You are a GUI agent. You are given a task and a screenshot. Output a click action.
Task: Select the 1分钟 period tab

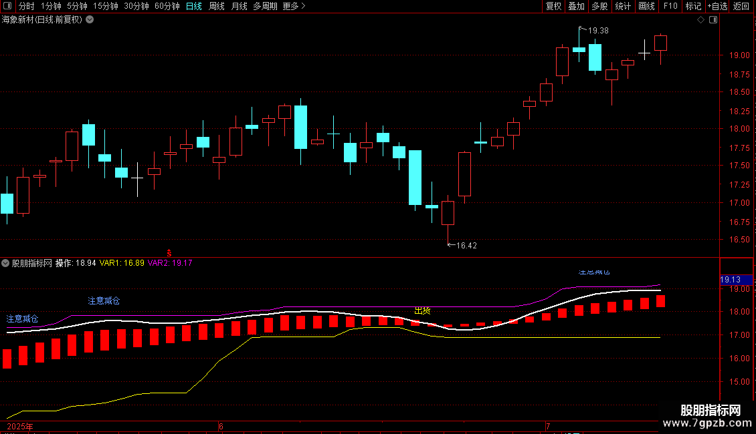(51, 6)
